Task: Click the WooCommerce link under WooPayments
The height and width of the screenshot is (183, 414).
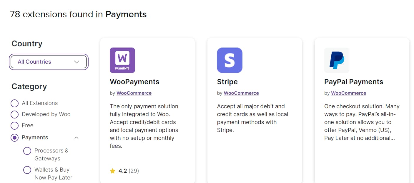Action: click(x=134, y=93)
